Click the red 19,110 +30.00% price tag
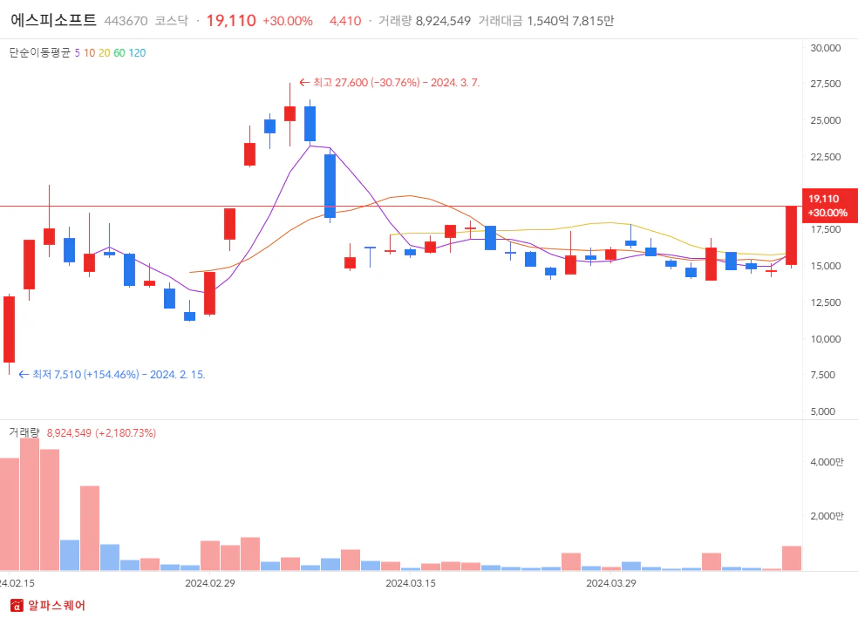This screenshot has width=858, height=618. coord(829,206)
